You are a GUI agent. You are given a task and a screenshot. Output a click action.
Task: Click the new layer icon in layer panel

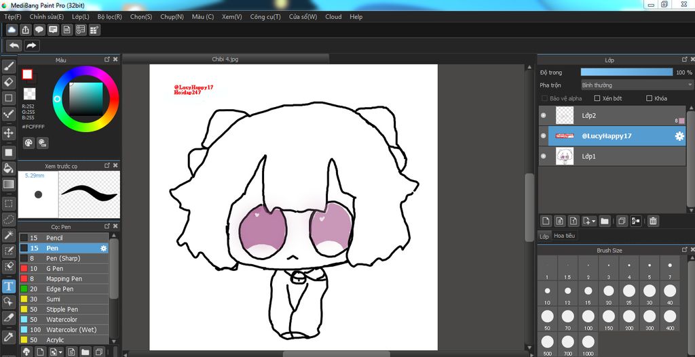point(546,221)
